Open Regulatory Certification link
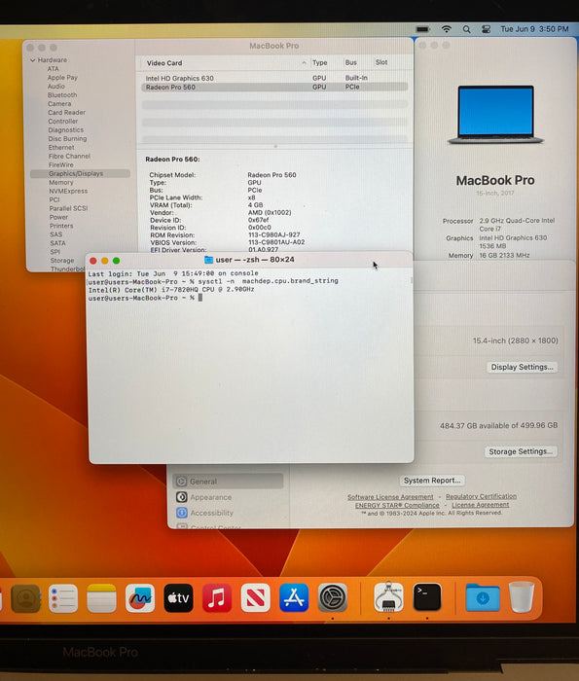The image size is (579, 681). [x=481, y=496]
